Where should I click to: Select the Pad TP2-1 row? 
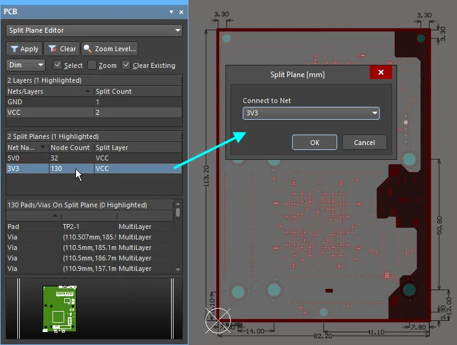pyautogui.click(x=90, y=227)
